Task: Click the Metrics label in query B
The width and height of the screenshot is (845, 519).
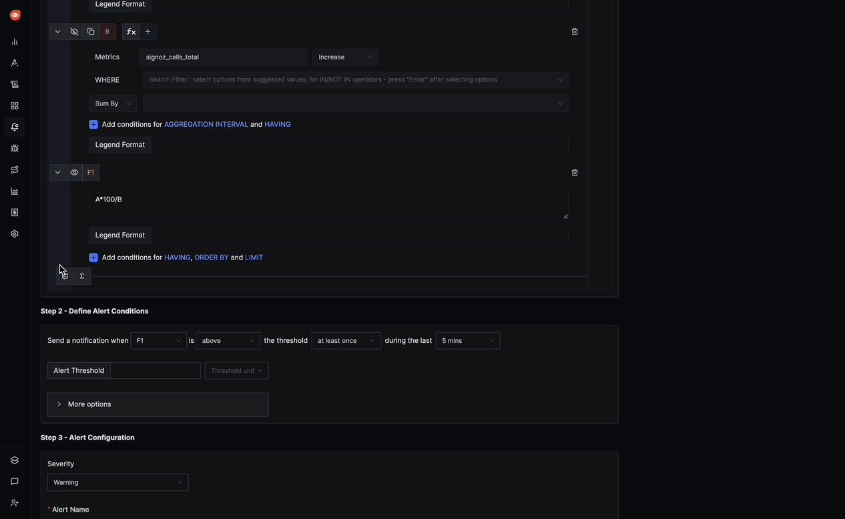Action: tap(107, 57)
